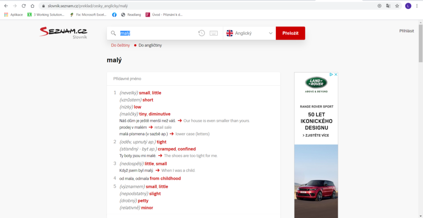
Task: Click the Seznam.cz Slovník logo
Action: [x=57, y=33]
